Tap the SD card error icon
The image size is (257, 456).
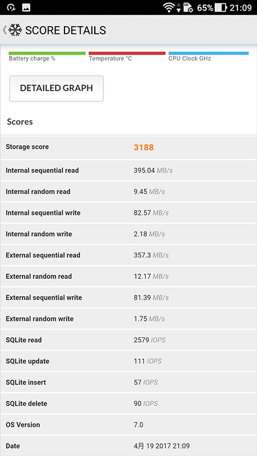(188, 8)
